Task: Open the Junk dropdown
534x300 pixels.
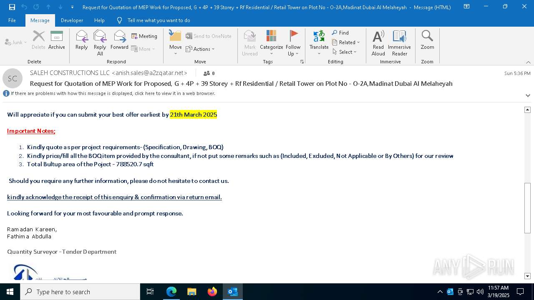Action: point(16,42)
